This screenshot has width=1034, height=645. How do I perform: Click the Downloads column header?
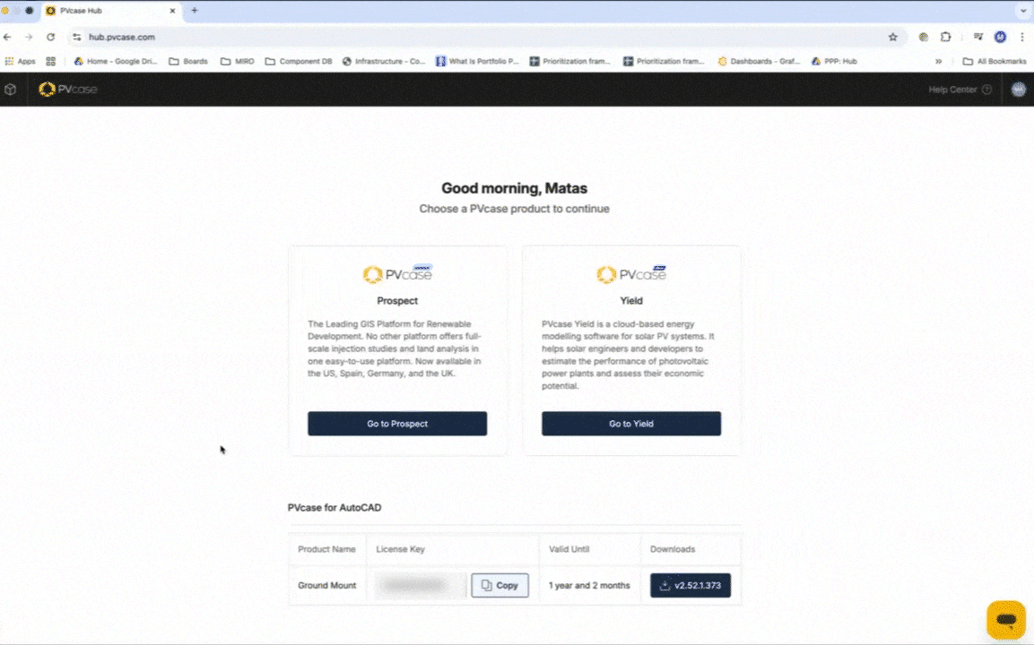672,549
